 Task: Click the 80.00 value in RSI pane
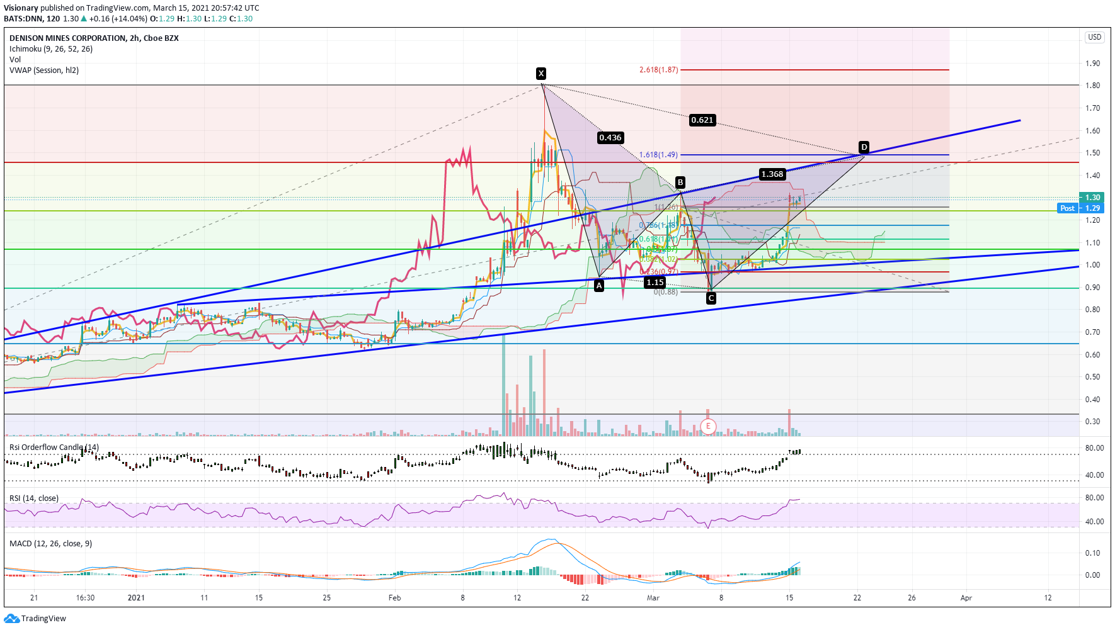click(x=1095, y=498)
